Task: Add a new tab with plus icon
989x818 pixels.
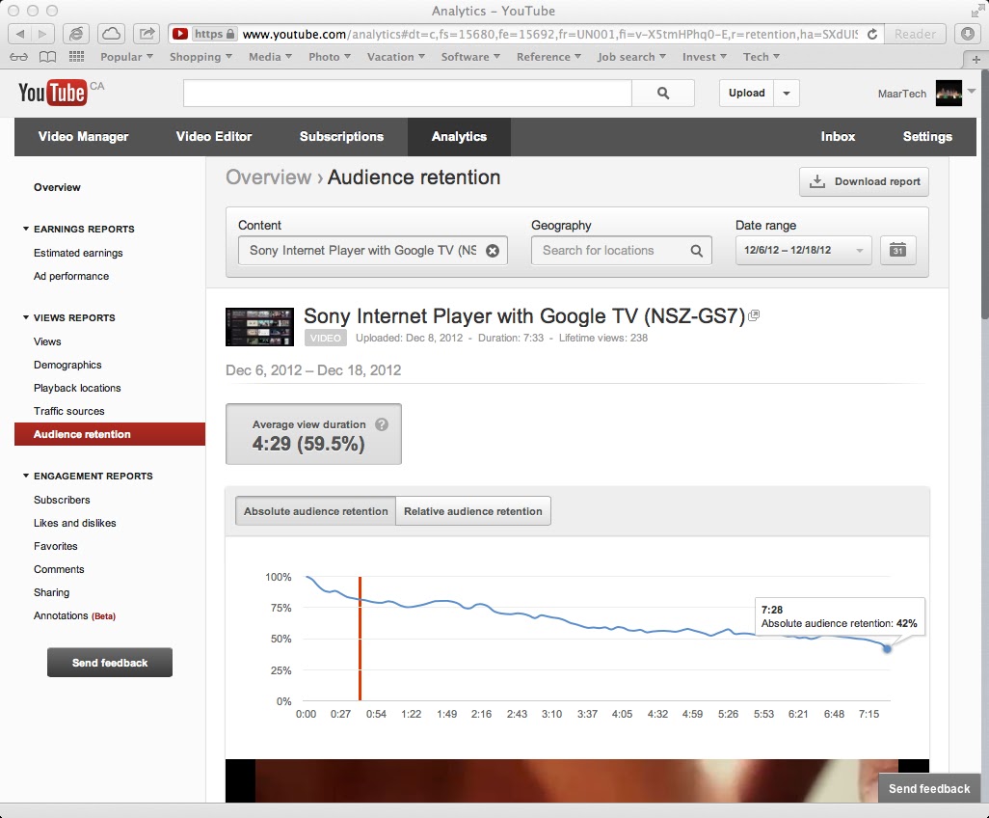Action: pyautogui.click(x=976, y=60)
